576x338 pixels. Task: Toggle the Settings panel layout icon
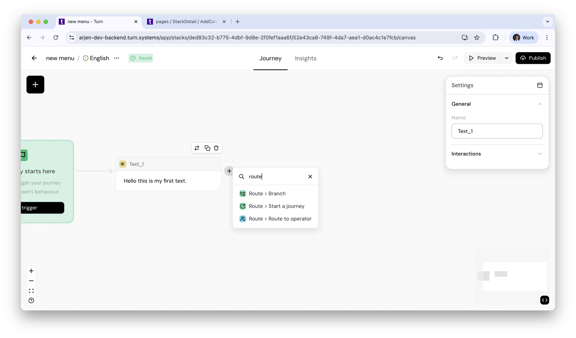tap(540, 85)
